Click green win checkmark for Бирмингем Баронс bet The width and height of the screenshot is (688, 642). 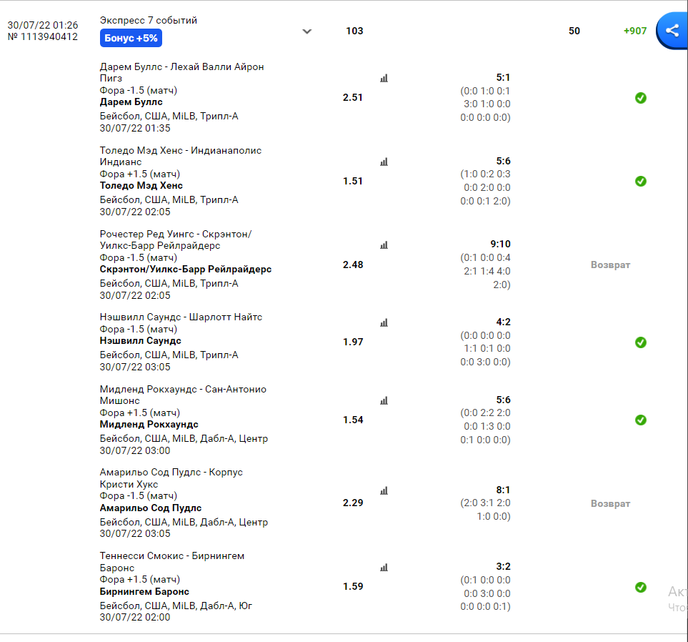(641, 587)
